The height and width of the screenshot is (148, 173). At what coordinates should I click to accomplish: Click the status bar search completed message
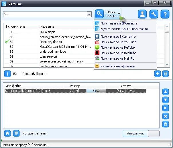click(x=25, y=145)
